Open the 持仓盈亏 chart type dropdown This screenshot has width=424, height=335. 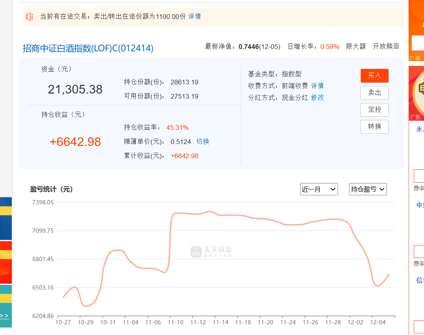(368, 189)
